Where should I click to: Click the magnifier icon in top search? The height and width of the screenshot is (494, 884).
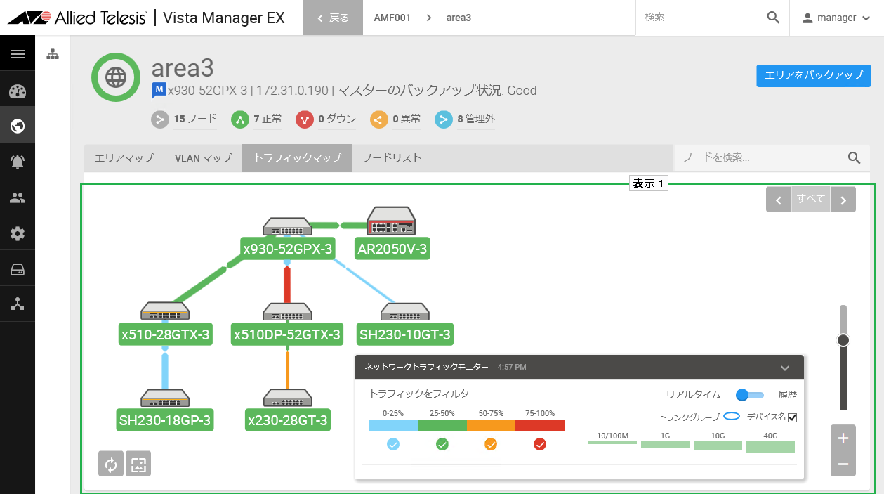click(x=773, y=18)
